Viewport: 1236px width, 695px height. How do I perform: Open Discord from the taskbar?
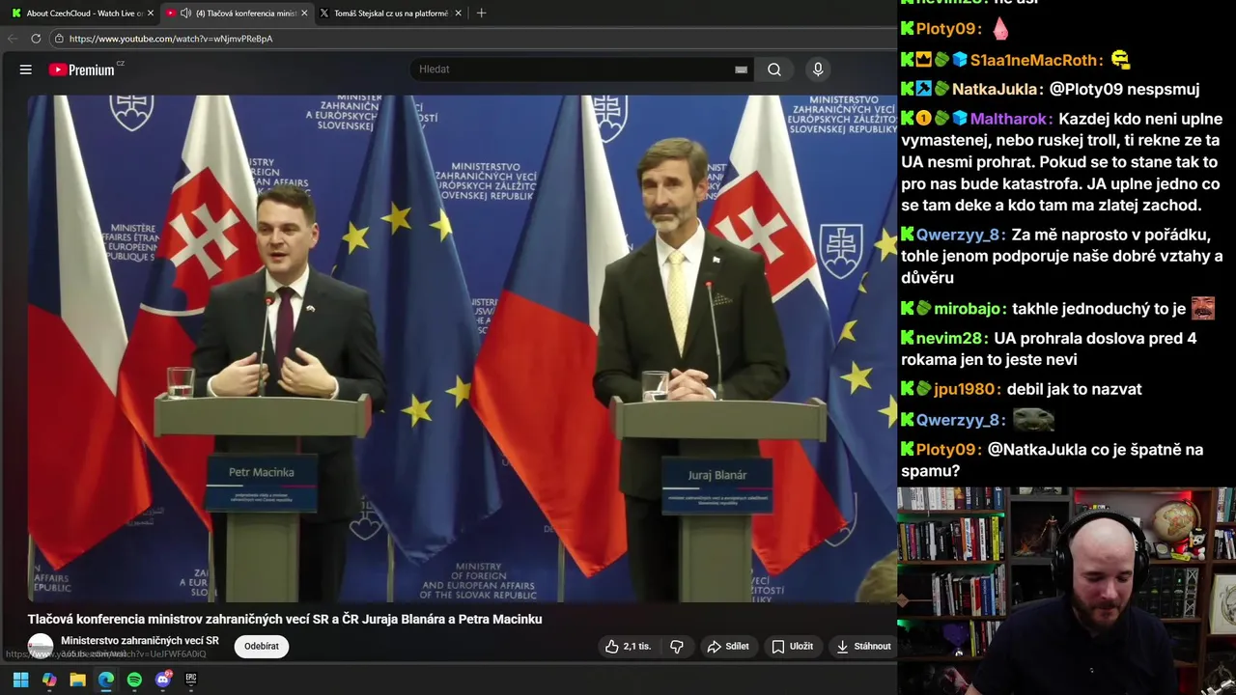pyautogui.click(x=162, y=680)
